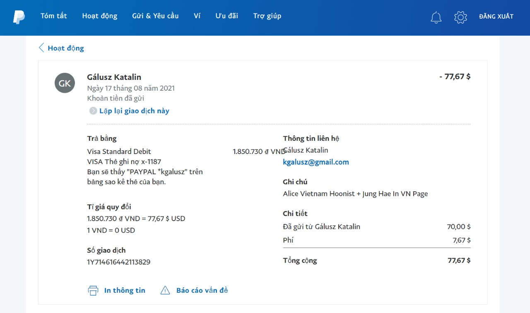Click the arrow icon beside Lặp lại giao dịch

pos(93,111)
